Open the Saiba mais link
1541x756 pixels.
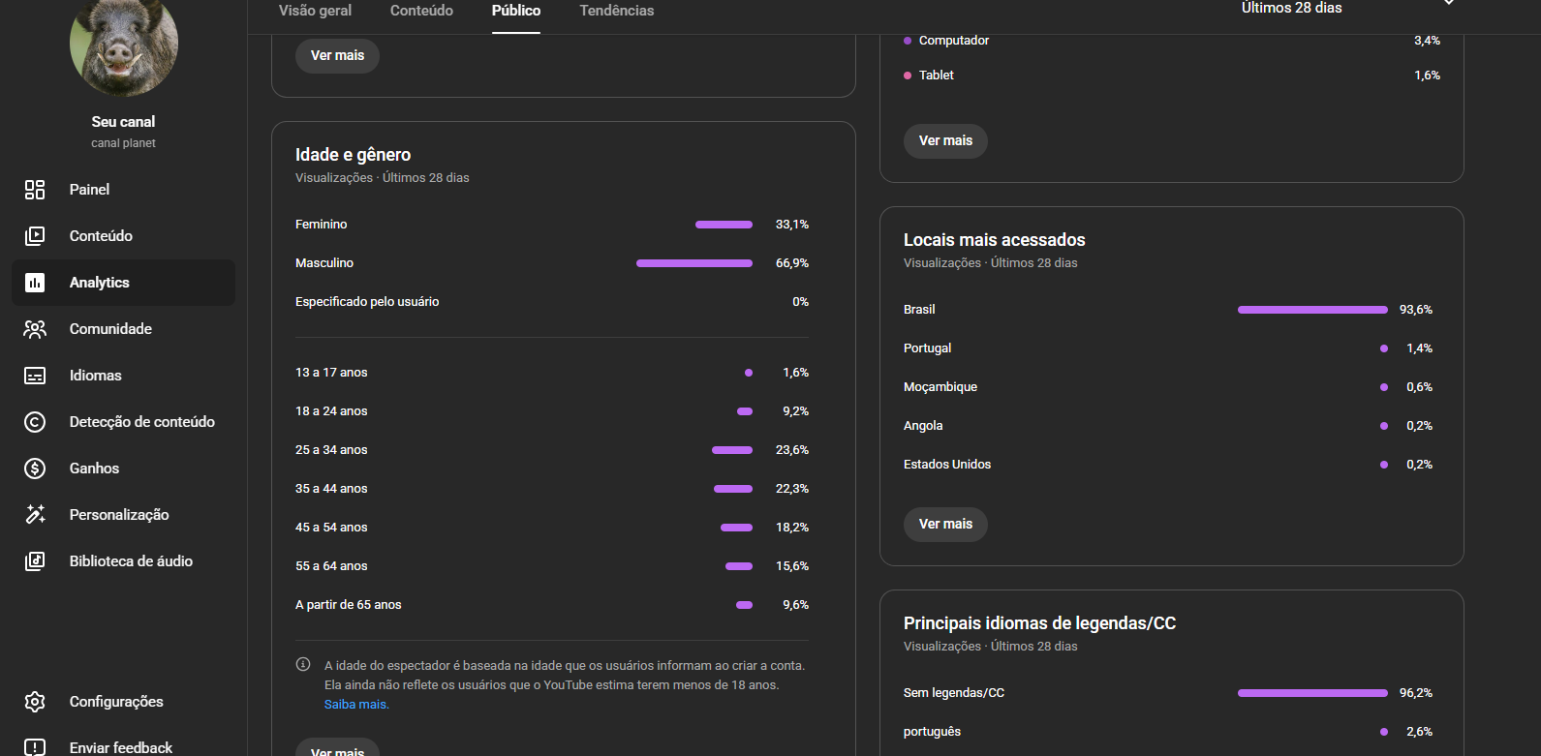[x=356, y=705]
